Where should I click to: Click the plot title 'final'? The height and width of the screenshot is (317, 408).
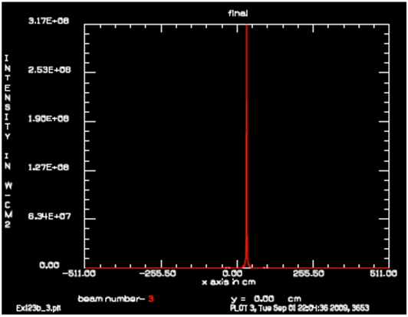(x=238, y=13)
